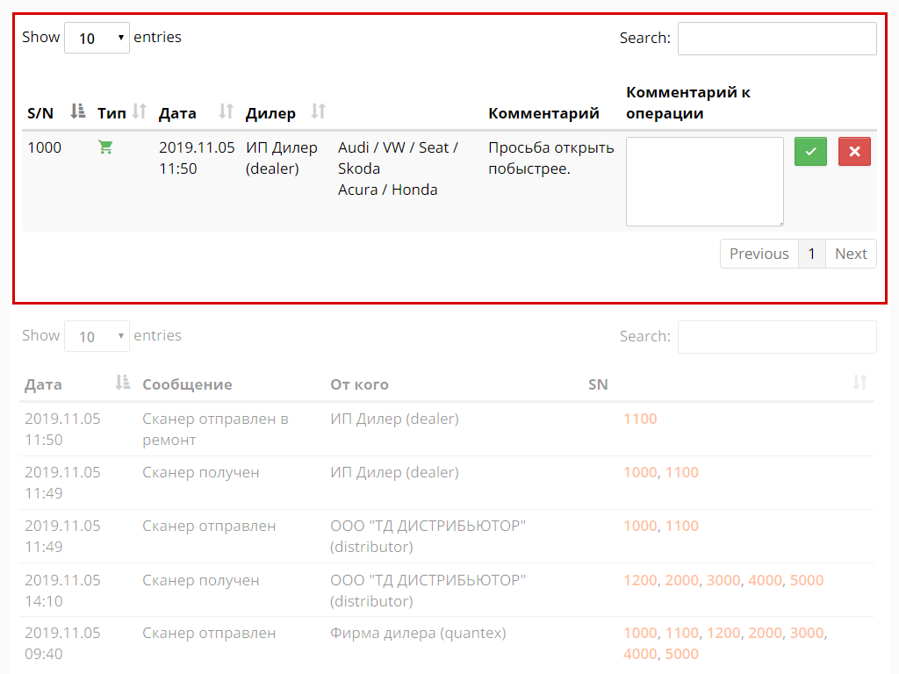The width and height of the screenshot is (899, 674).
Task: Click the Previous pagination button
Action: click(759, 254)
